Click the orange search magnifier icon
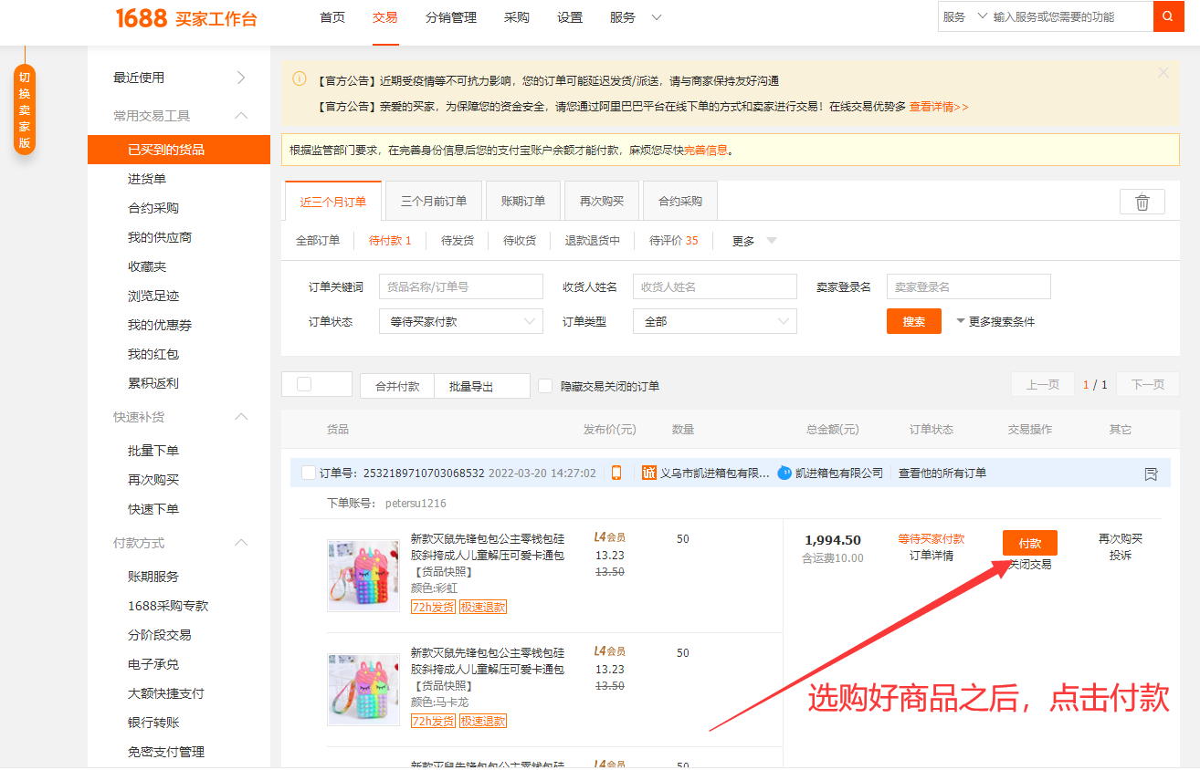This screenshot has width=1200, height=770. coord(1168,16)
